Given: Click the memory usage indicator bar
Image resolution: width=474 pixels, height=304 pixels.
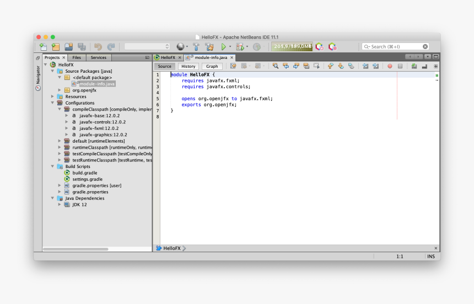Looking at the screenshot, I should 292,47.
